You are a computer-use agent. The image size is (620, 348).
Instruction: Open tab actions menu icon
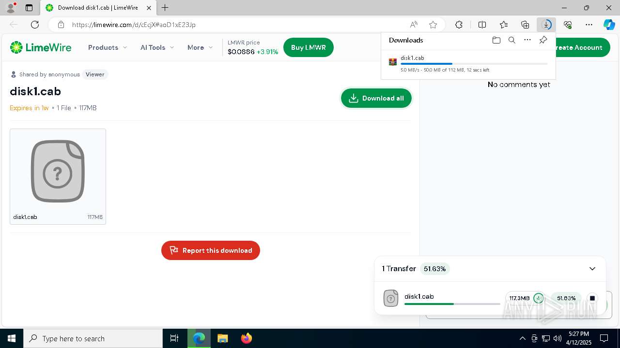29,8
